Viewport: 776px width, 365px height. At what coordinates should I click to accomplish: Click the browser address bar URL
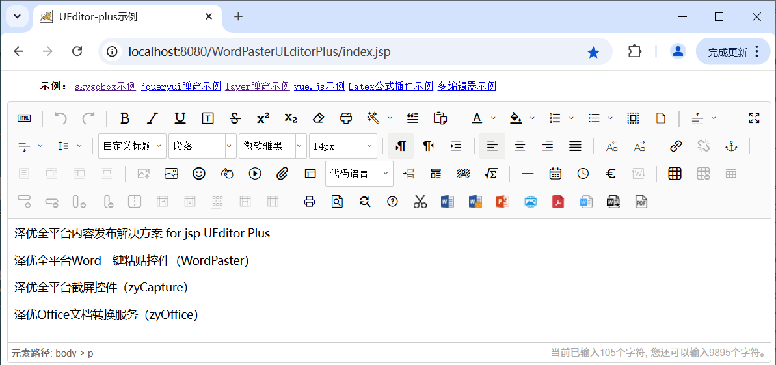260,51
